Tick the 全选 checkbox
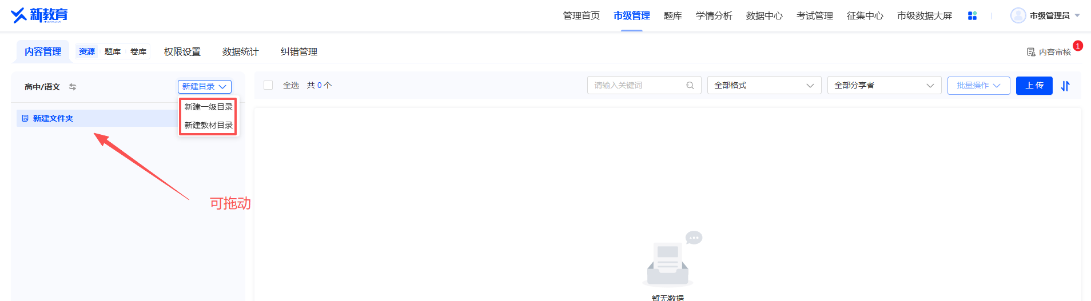Image resolution: width=1091 pixels, height=301 pixels. [268, 85]
